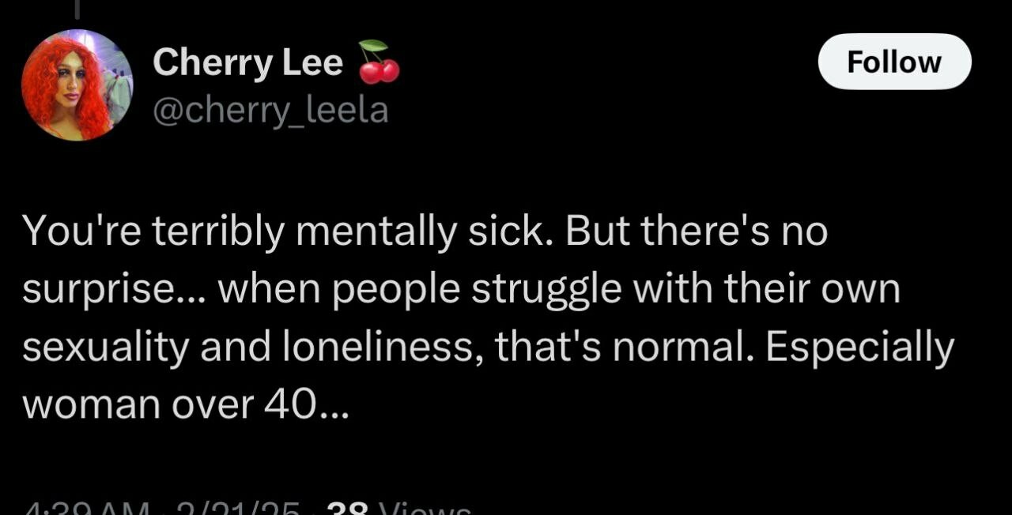
Task: Click the cherry emoji beside the name
Action: click(379, 62)
